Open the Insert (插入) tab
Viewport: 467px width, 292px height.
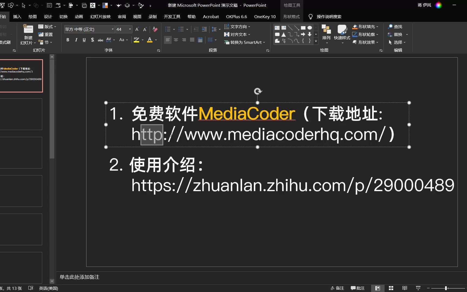tap(17, 17)
